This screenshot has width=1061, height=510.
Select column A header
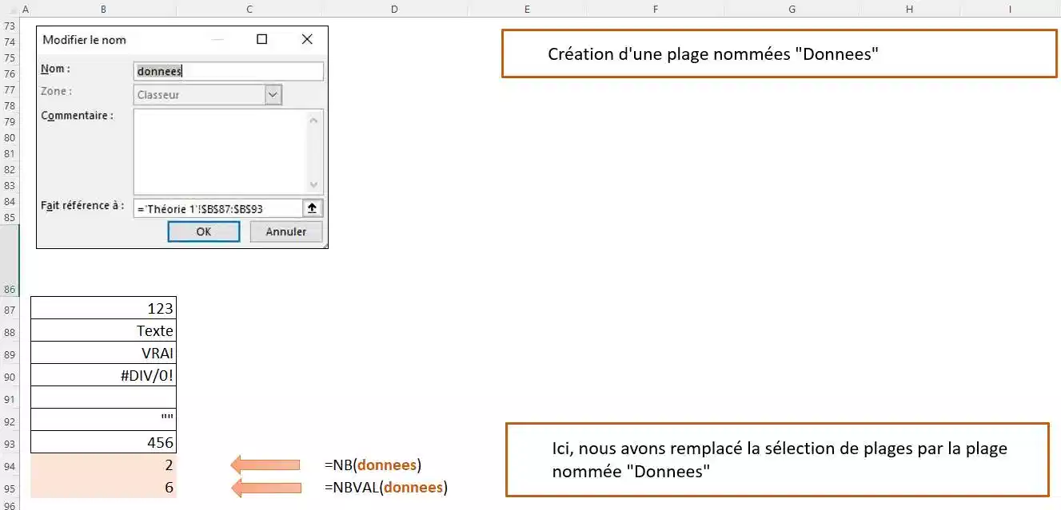(25, 9)
